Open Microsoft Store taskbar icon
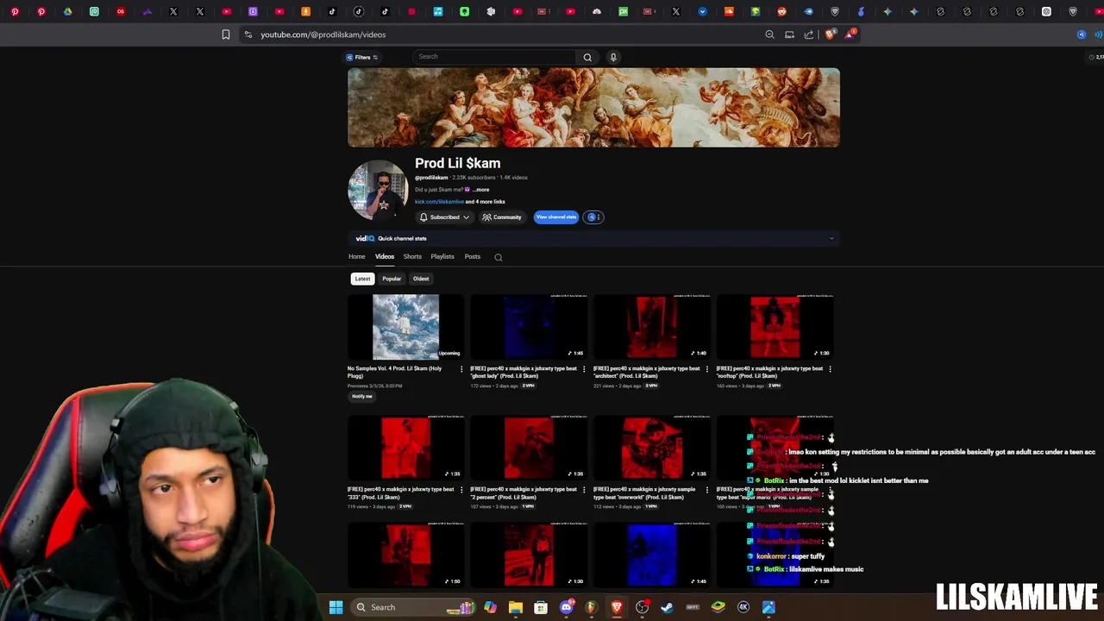Image resolution: width=1104 pixels, height=621 pixels. pos(541,607)
